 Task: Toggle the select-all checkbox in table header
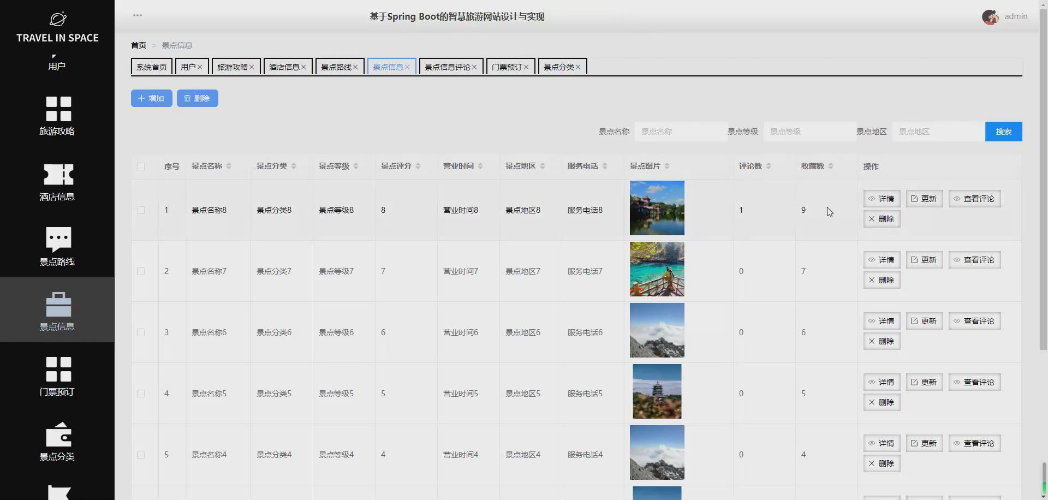pos(141,166)
